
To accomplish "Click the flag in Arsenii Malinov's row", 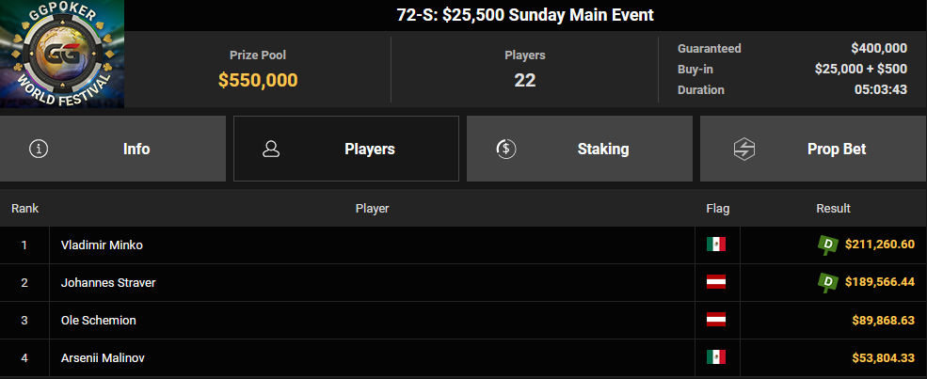I will (716, 357).
